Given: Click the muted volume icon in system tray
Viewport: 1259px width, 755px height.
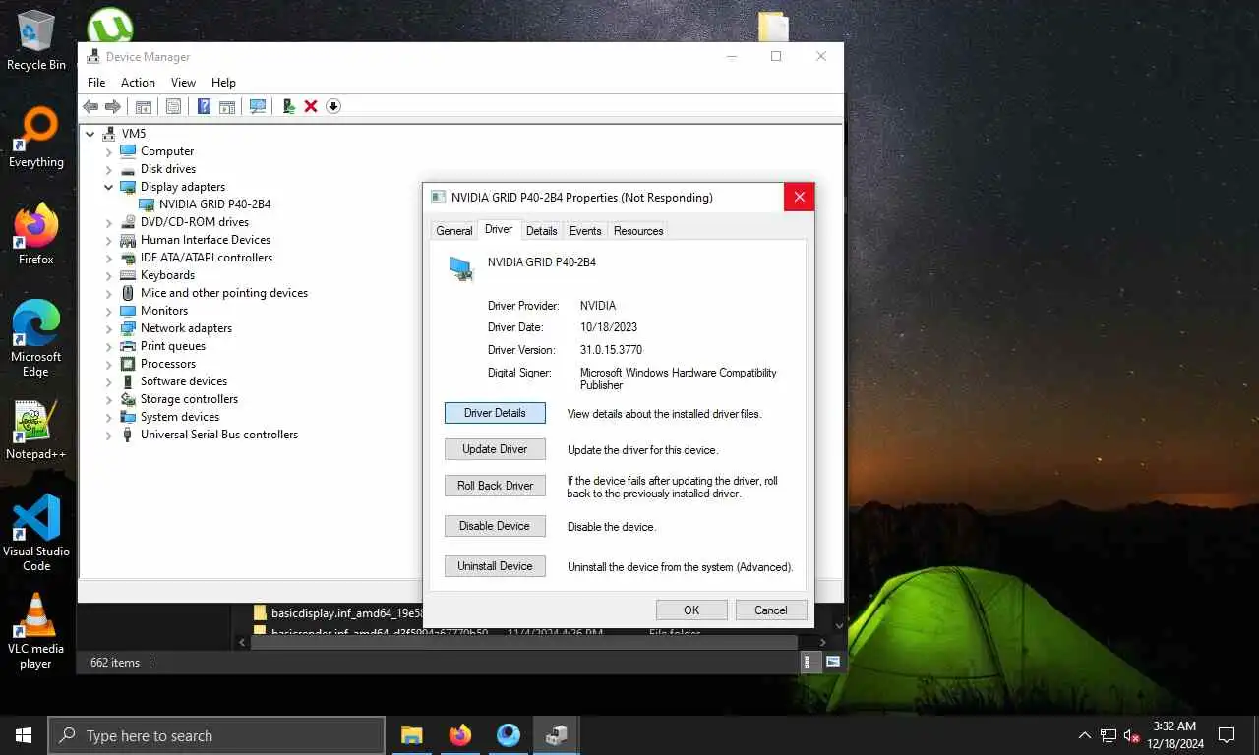Looking at the screenshot, I should [x=1131, y=735].
